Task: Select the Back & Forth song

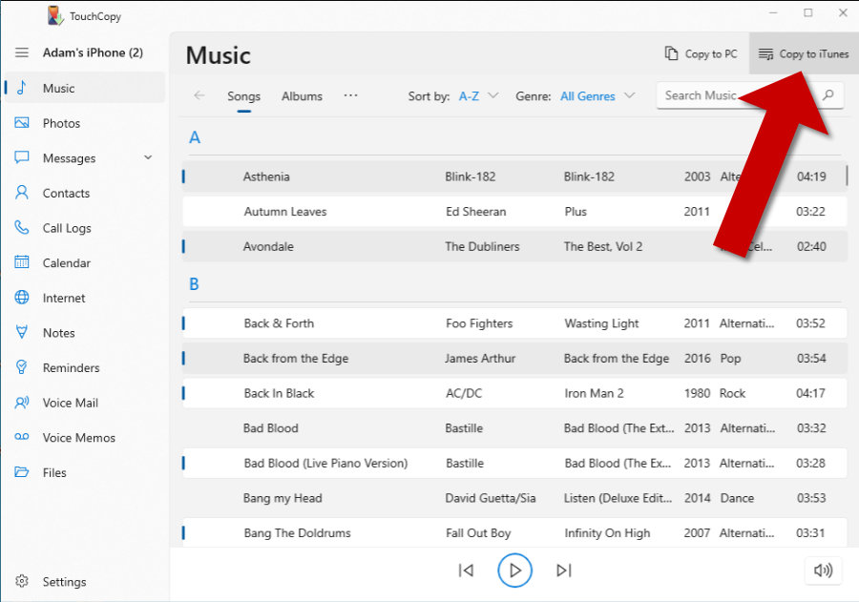Action: [514, 323]
